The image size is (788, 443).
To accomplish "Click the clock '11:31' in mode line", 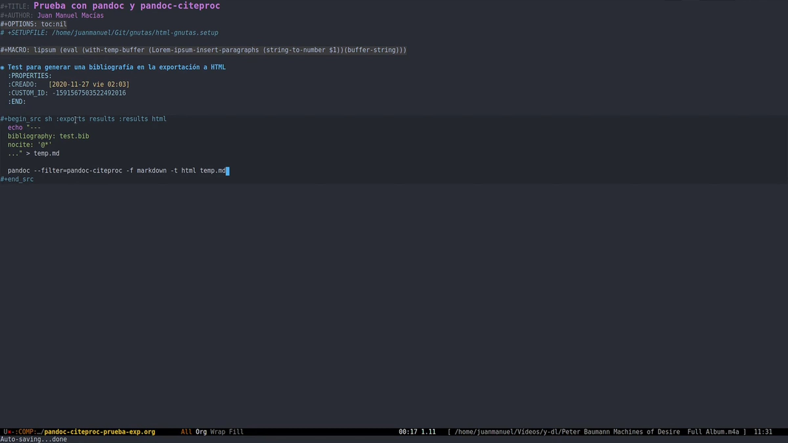I will pyautogui.click(x=763, y=432).
